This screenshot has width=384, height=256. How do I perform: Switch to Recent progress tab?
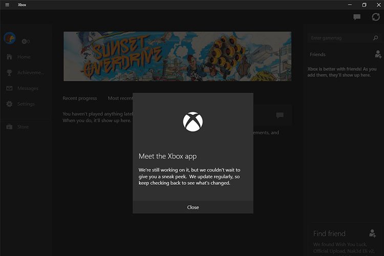point(79,98)
